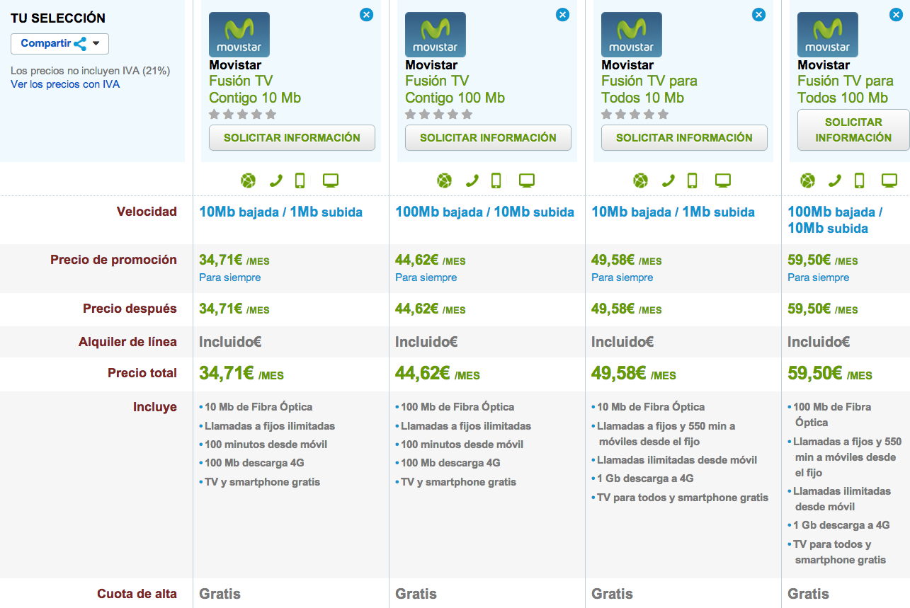
Task: Click 'TV para todos y smartphone gratis' in third column
Action: click(x=683, y=498)
